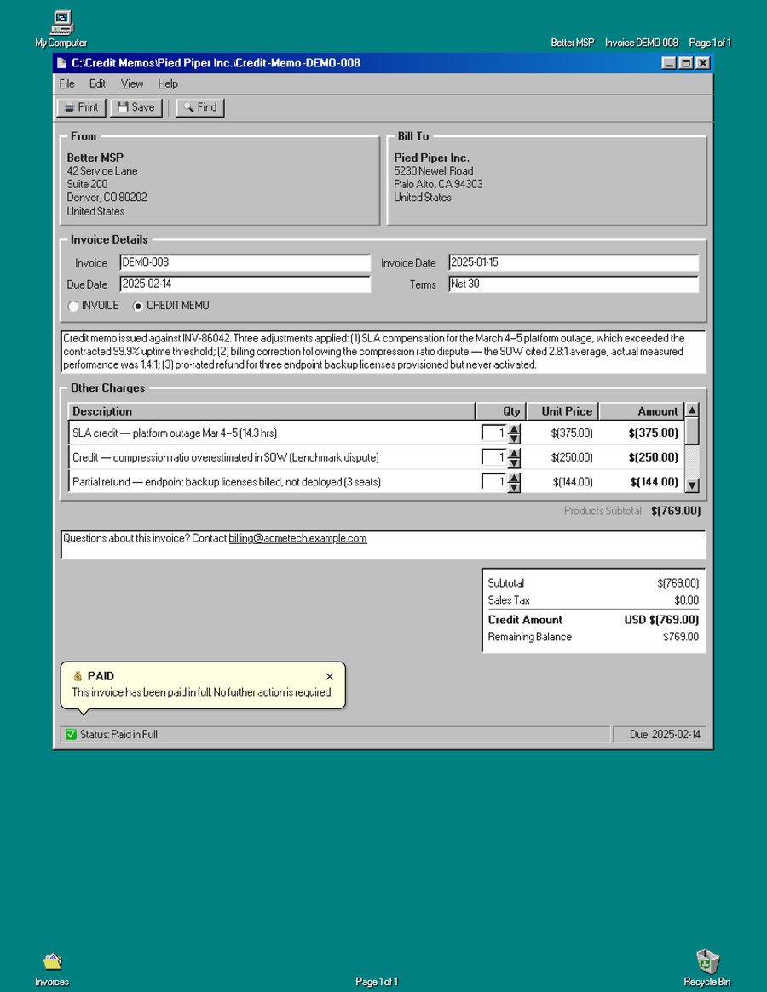This screenshot has width=767, height=992.
Task: Click the credit memo notes text box
Action: [383, 352]
